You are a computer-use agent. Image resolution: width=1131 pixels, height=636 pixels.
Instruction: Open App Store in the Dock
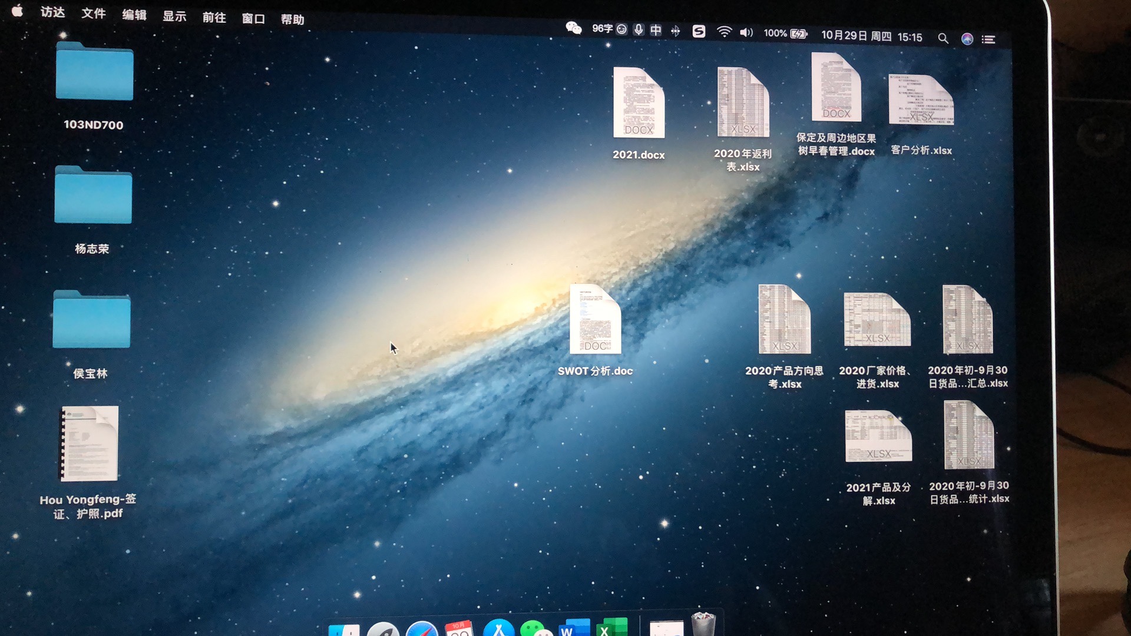pyautogui.click(x=498, y=629)
